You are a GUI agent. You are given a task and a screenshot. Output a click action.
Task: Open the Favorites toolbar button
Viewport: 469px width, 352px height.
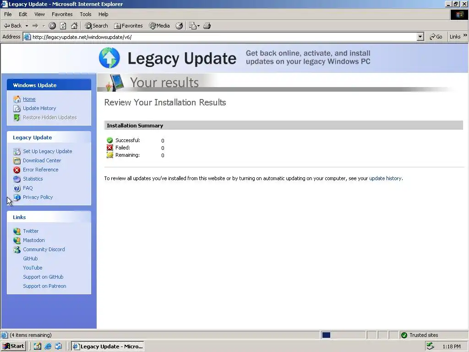tap(128, 26)
